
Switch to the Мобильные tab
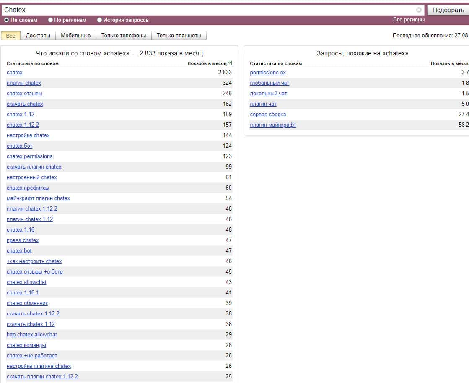point(75,36)
